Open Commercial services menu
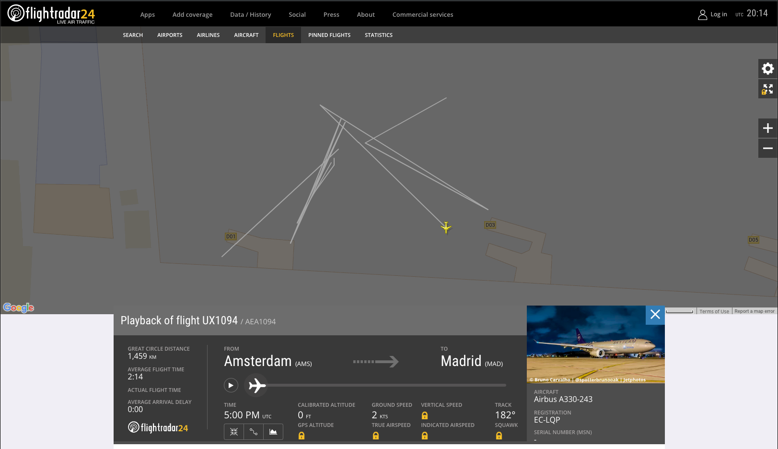 pyautogui.click(x=423, y=15)
